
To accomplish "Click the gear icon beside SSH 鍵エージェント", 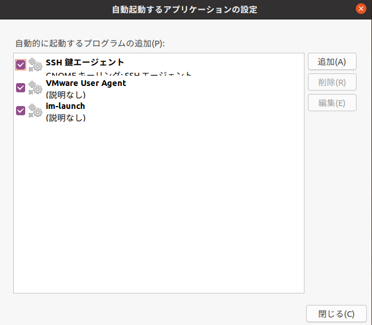I will [35, 65].
